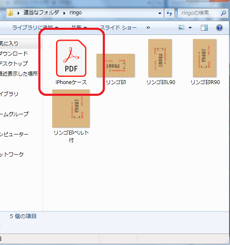Show hidden toolbar commands via chevron
Screen dimensions: 230x245
(x=148, y=28)
